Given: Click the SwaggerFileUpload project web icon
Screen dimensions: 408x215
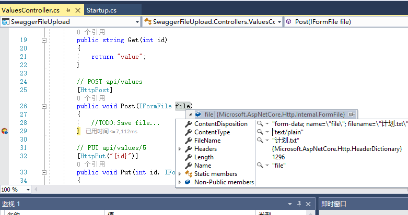Looking at the screenshot, I should (5, 22).
